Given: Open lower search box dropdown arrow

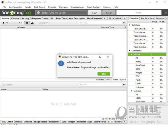Looking at the screenshot, I should 124,85.
